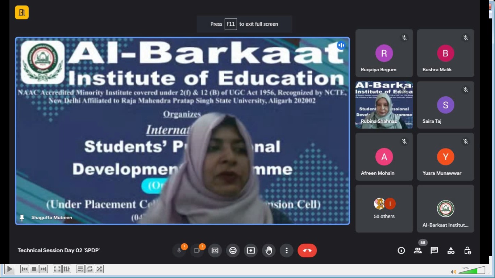The image size is (495, 278).
Task: Toggle the player's shuffle button
Action: (99, 269)
